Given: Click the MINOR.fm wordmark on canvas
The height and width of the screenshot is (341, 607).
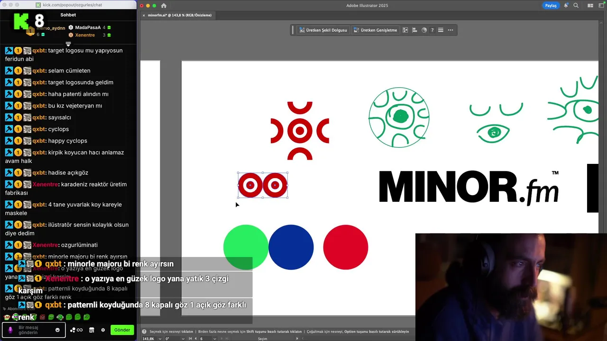Looking at the screenshot, I should pos(469,188).
